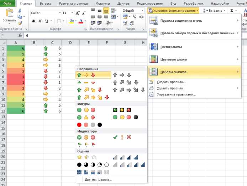Toggle underline (Ч) formatting
The height and width of the screenshot is (186, 247).
[47, 21]
